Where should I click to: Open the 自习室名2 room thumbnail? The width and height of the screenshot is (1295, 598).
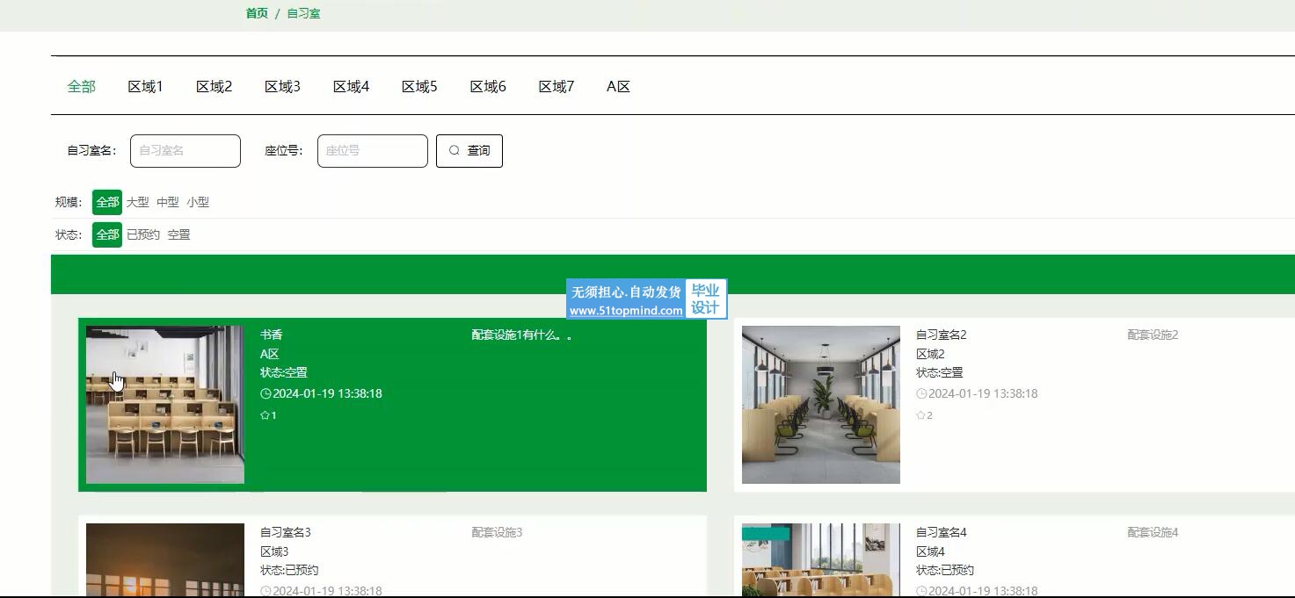pyautogui.click(x=821, y=405)
